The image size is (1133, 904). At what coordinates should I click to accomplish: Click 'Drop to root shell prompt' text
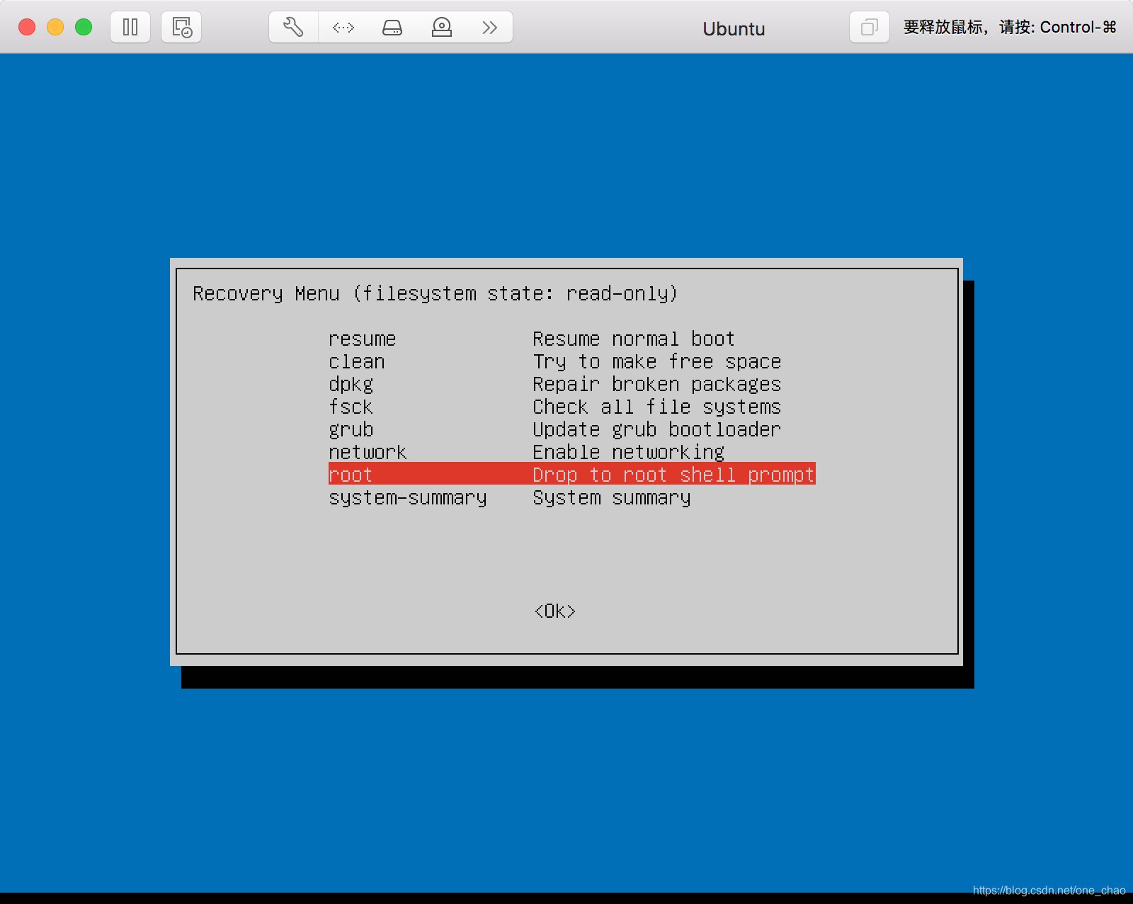pyautogui.click(x=673, y=475)
